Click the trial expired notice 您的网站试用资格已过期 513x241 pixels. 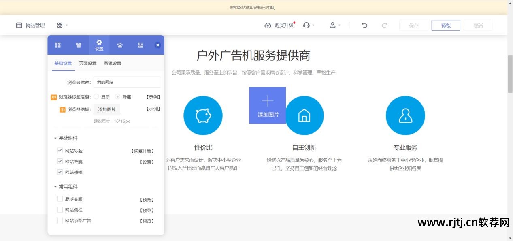[253, 7]
